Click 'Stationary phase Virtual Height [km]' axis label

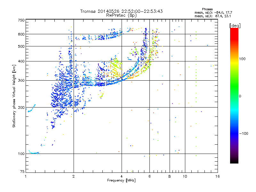click(x=14, y=96)
